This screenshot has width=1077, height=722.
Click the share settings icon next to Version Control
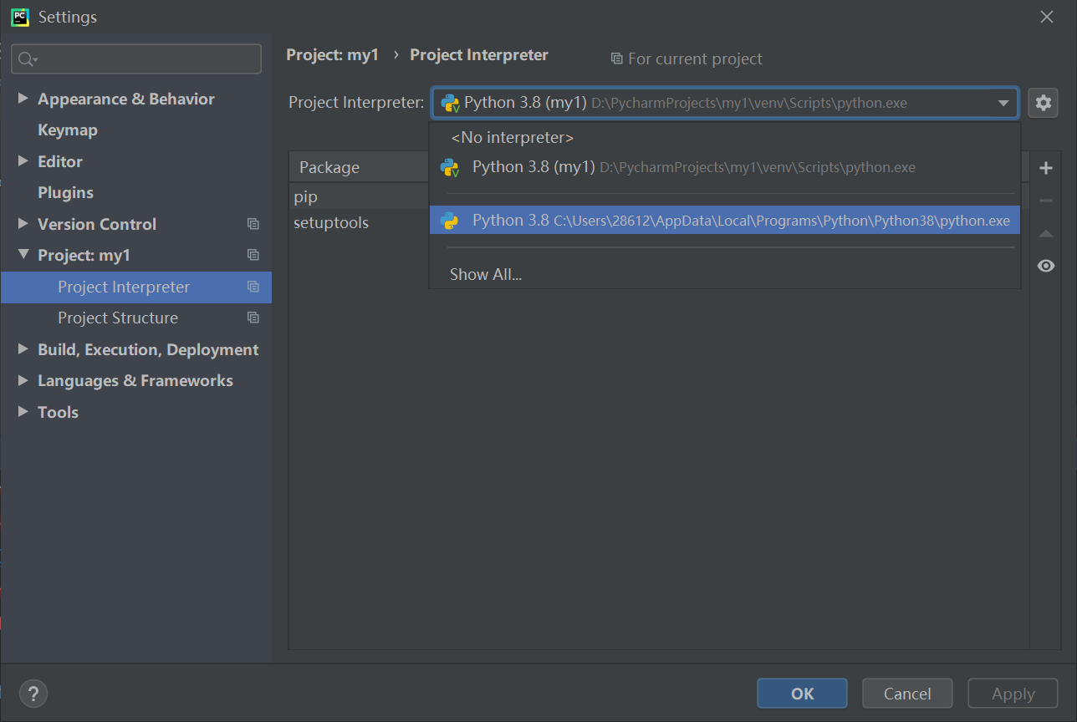click(x=253, y=224)
